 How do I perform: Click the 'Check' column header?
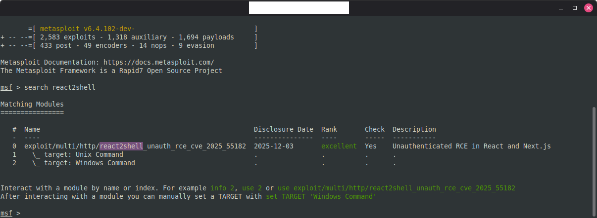coord(375,129)
